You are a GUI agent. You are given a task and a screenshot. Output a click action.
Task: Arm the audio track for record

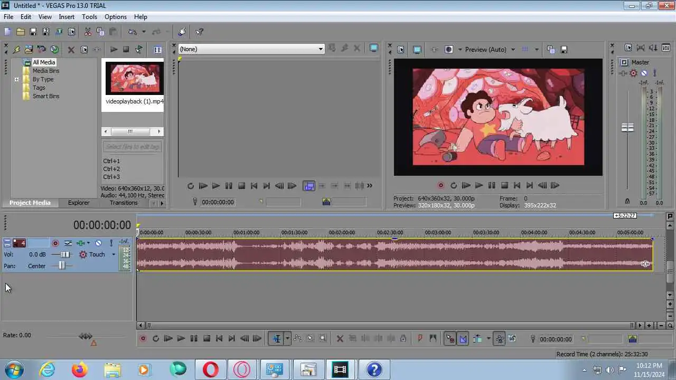tap(55, 243)
